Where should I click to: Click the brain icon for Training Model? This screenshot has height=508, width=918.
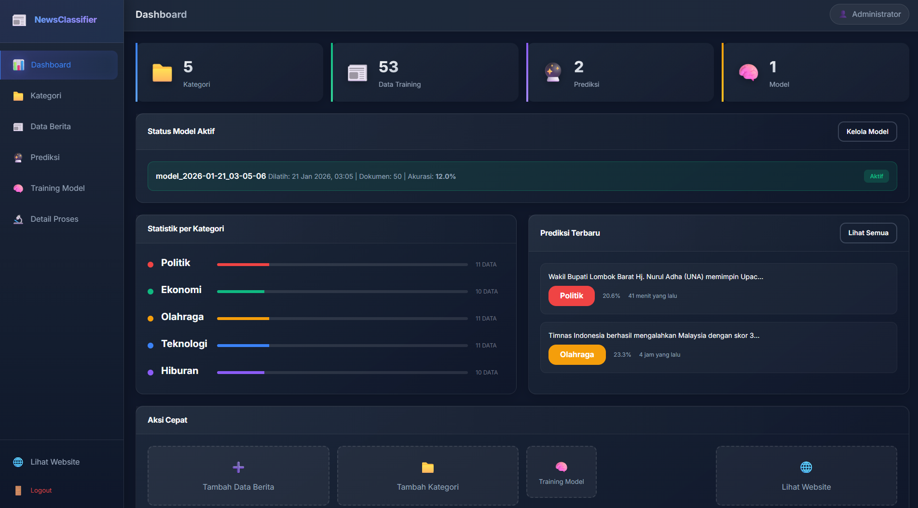pos(18,188)
